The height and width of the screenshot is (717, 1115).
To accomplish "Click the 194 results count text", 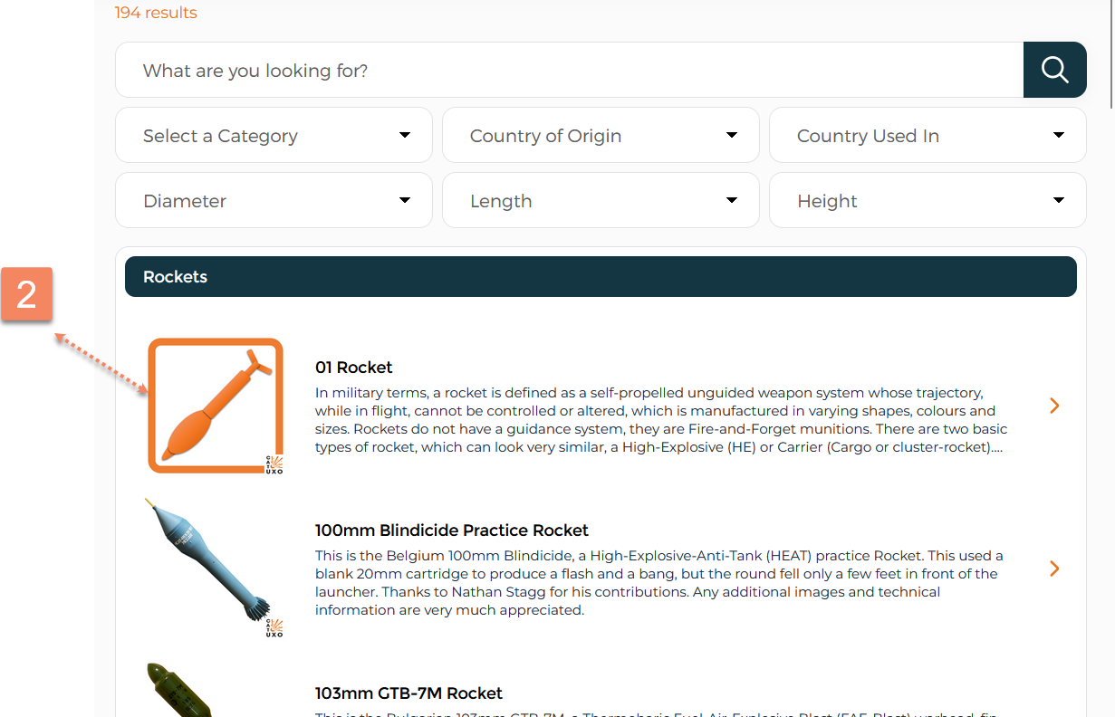I will click(x=156, y=13).
